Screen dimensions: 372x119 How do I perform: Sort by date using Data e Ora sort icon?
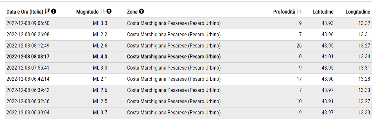[x=47, y=11]
